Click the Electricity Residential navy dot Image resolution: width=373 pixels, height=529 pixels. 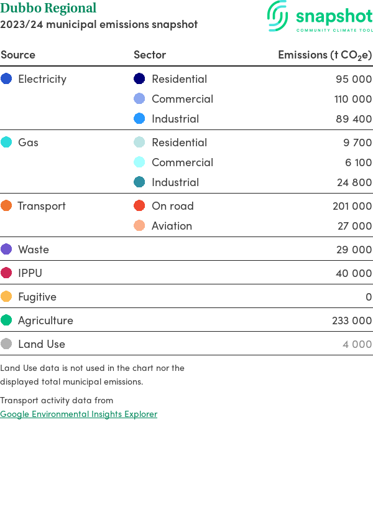[x=140, y=79]
